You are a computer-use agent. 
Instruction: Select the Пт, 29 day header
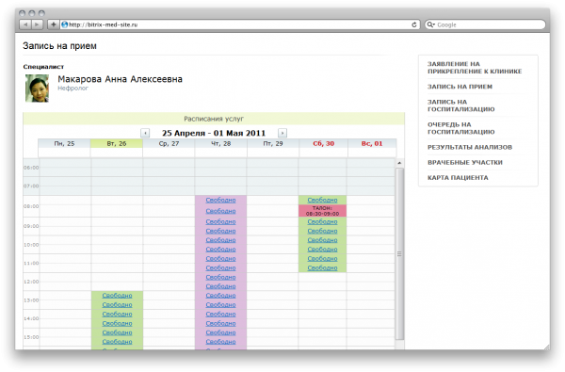point(273,143)
